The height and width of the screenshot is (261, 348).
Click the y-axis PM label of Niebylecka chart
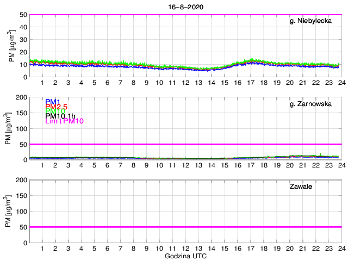12,46
